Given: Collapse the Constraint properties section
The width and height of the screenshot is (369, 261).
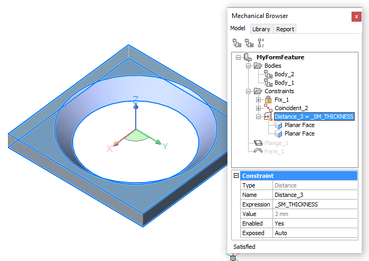Looking at the screenshot, I should click(x=236, y=176).
